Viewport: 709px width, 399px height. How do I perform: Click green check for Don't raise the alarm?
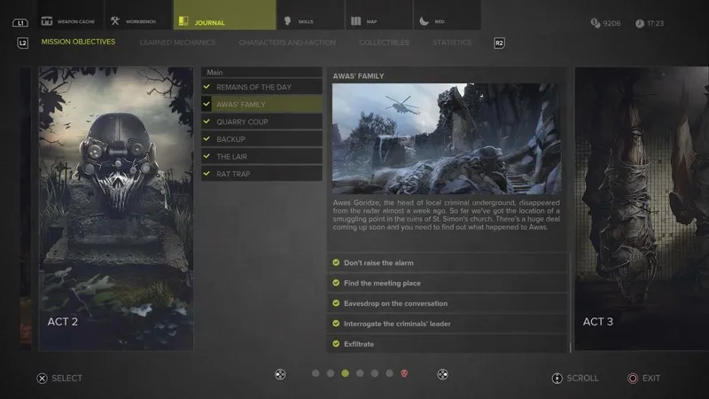point(336,262)
